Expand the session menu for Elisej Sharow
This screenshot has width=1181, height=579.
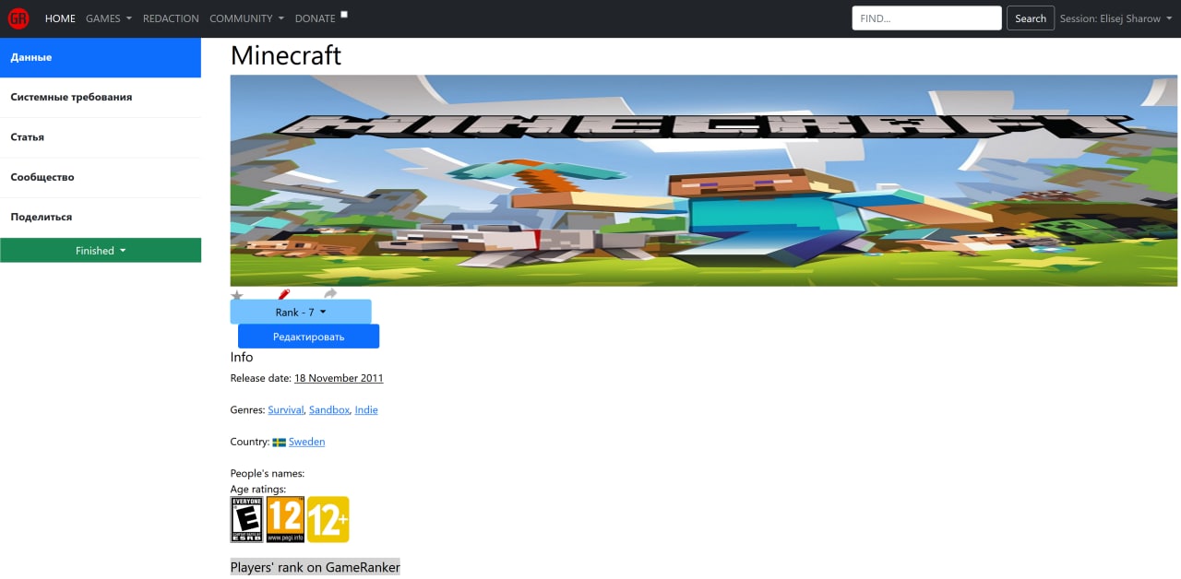1115,18
